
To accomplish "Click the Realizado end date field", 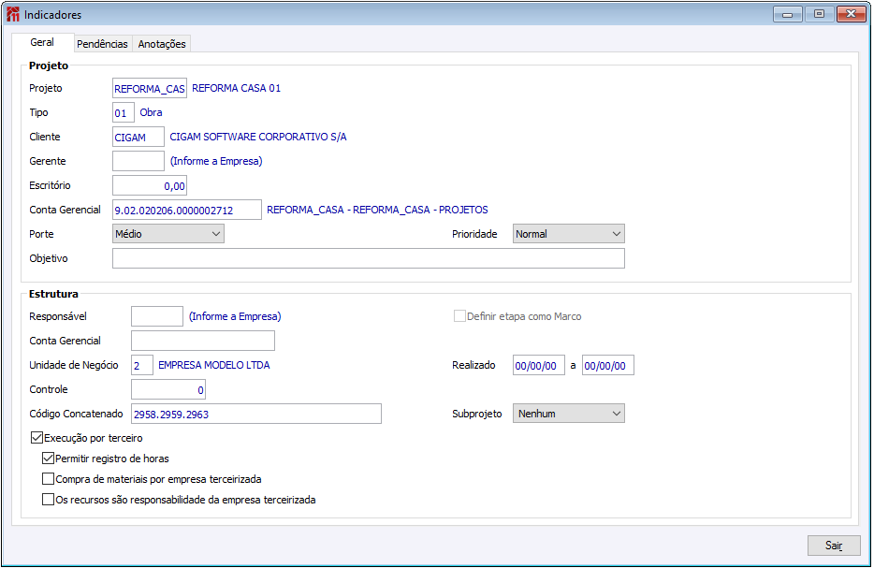I will (607, 366).
